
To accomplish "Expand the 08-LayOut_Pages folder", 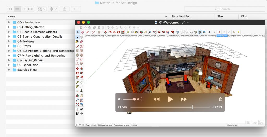I will pos(9,60).
